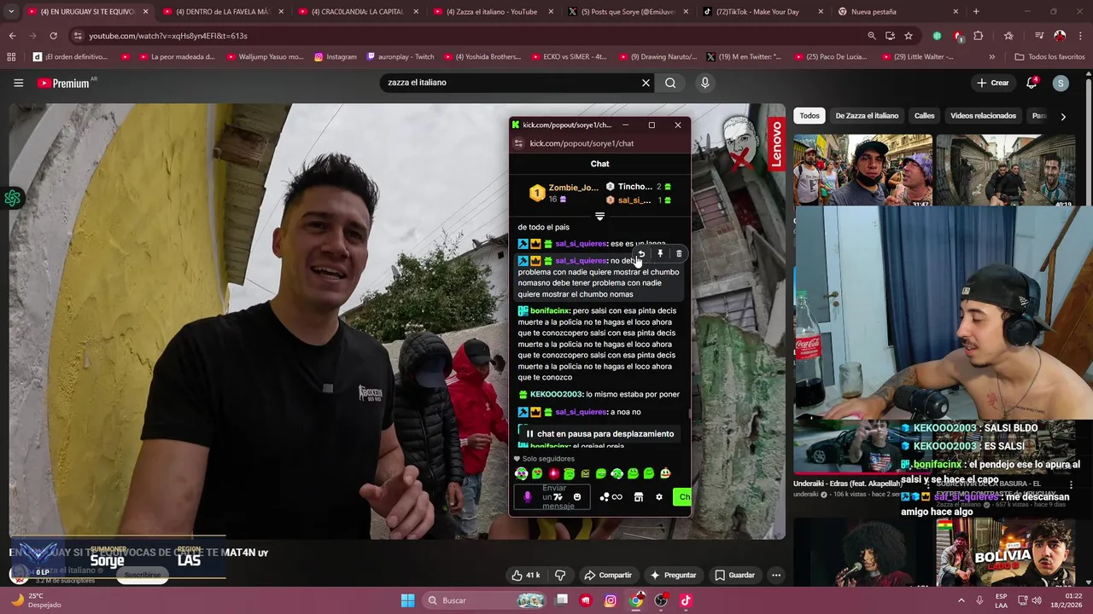Switch to the TikTok Make Your Day tab
Image resolution: width=1093 pixels, height=614 pixels.
tap(763, 12)
